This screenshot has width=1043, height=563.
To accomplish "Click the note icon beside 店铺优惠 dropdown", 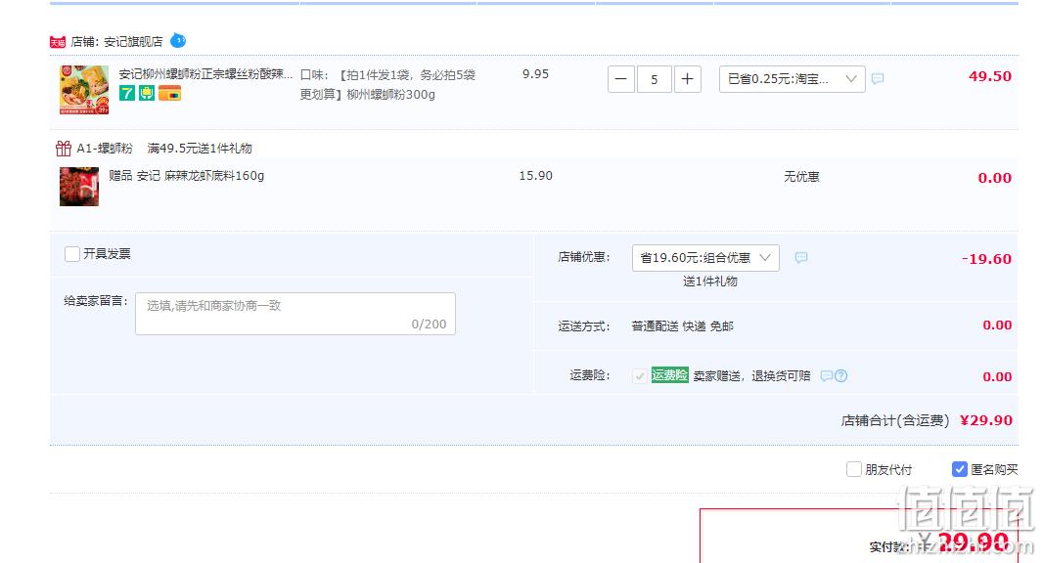I will (801, 257).
